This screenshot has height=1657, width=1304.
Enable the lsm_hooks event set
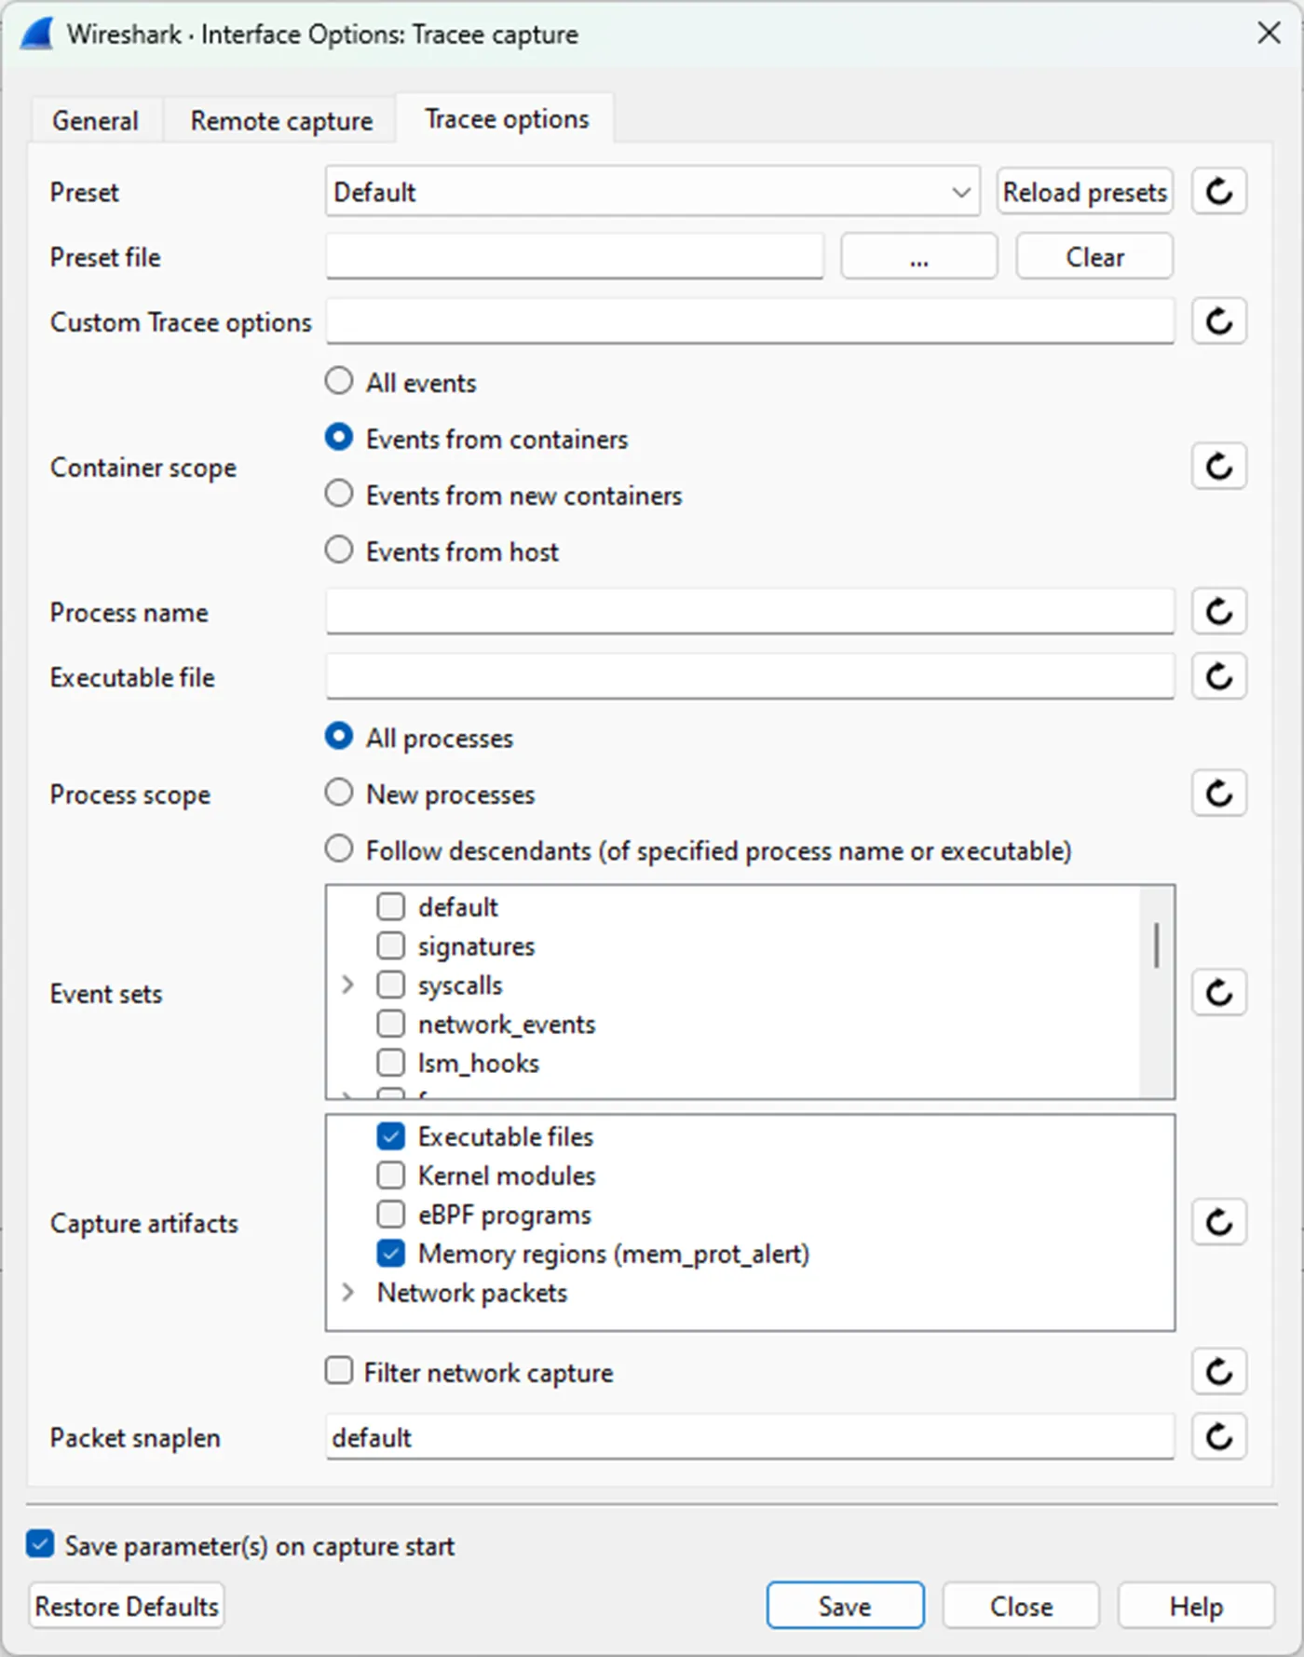click(x=391, y=1063)
